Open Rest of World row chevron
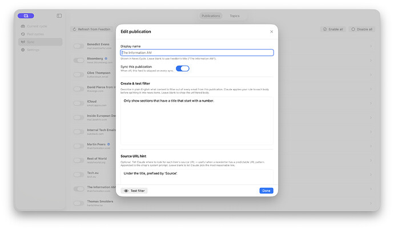The image size is (394, 229). [x=371, y=160]
